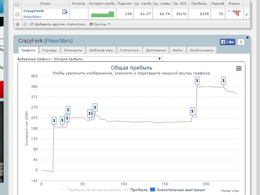Click the dollar marker near game 189 at 360
This screenshot has width=260, height=195.
197,81
